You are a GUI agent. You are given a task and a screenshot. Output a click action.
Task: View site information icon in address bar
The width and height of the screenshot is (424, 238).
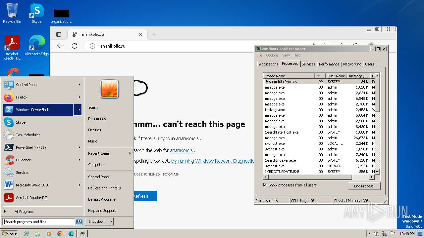93,46
